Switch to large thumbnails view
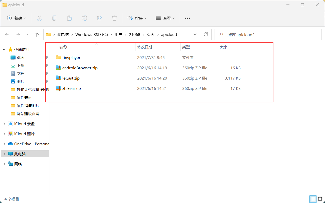This screenshot has height=203, width=325. [320, 199]
